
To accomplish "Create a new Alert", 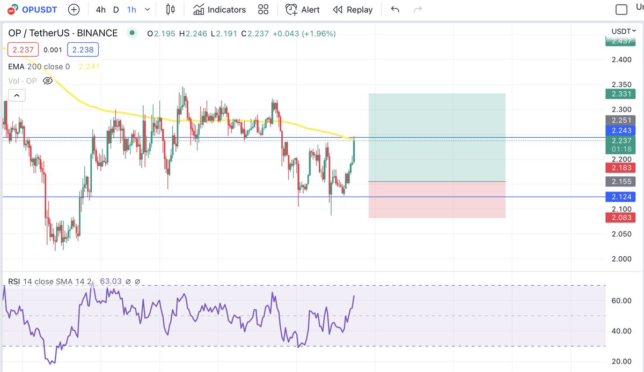I will click(x=303, y=10).
